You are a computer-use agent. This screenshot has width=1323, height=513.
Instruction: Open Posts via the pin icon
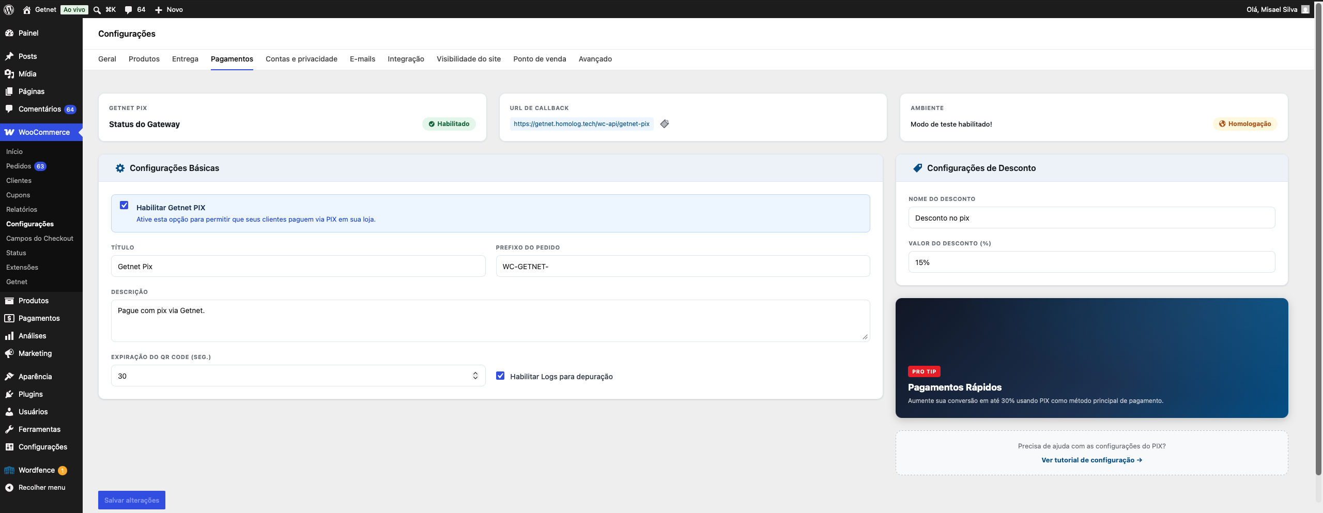9,56
